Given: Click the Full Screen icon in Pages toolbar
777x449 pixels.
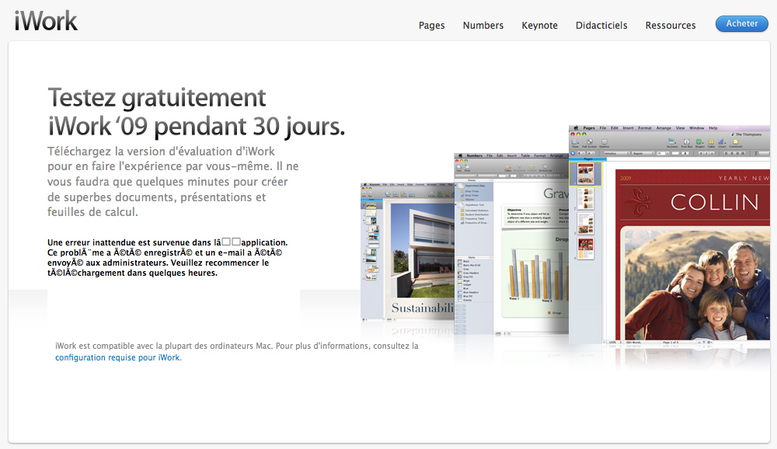Looking at the screenshot, I should (590, 141).
